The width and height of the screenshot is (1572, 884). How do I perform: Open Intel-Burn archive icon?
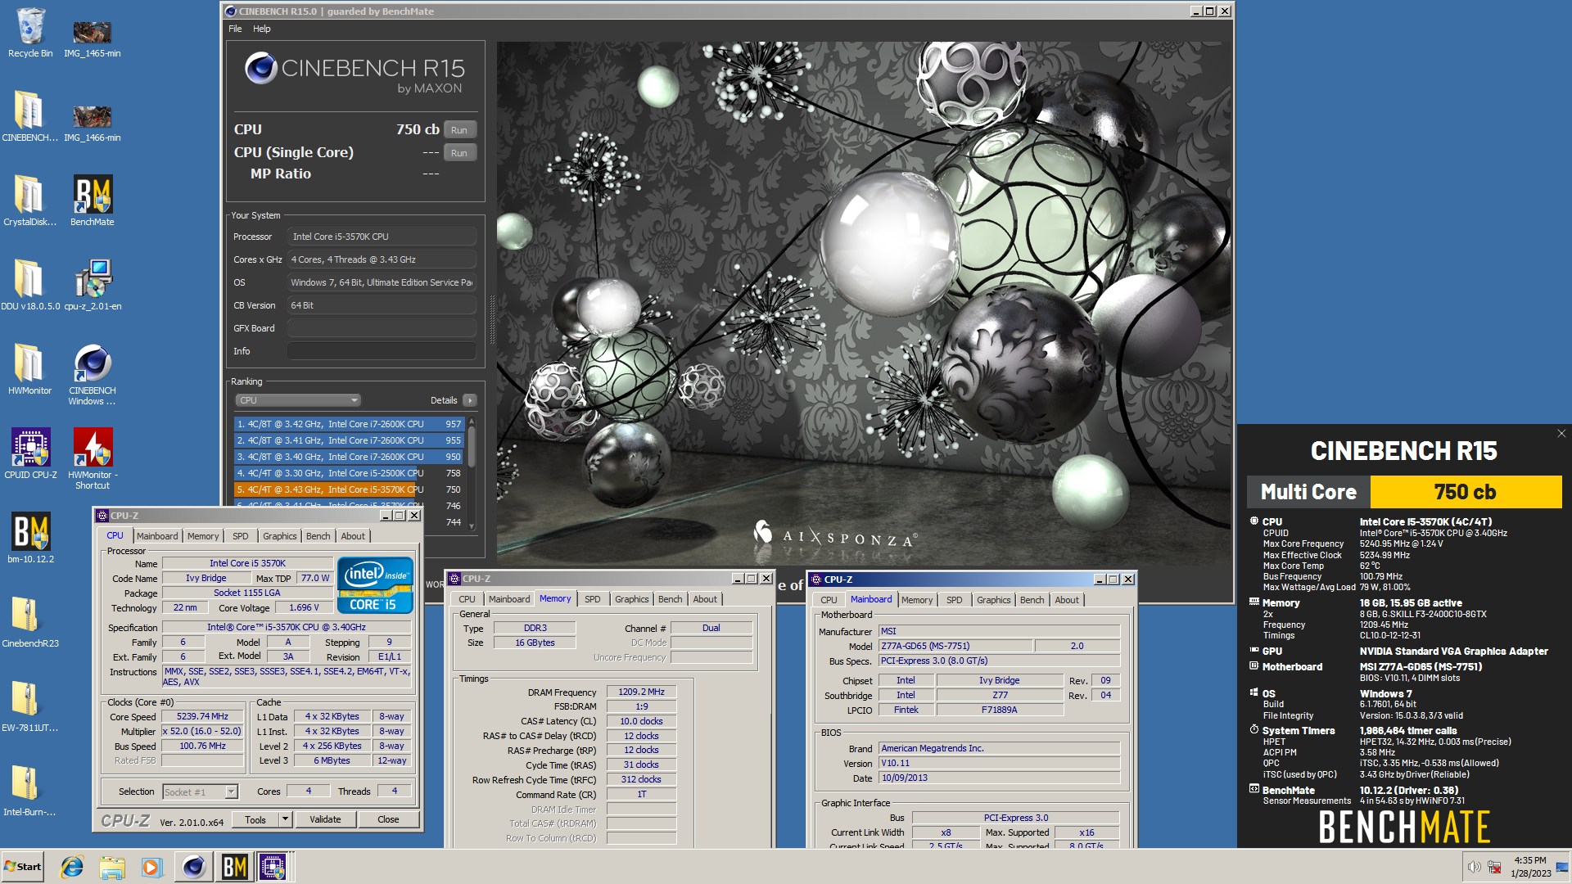coord(30,792)
